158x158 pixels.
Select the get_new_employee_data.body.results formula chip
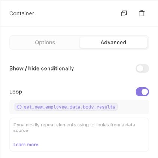tap(66, 107)
